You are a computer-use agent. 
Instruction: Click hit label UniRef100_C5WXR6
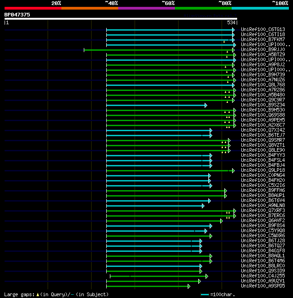point(263,236)
